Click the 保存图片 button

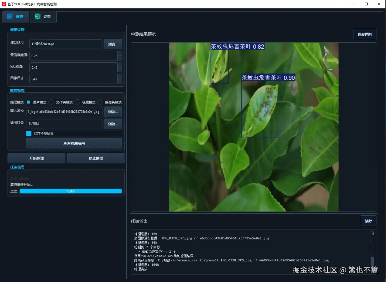(x=365, y=34)
